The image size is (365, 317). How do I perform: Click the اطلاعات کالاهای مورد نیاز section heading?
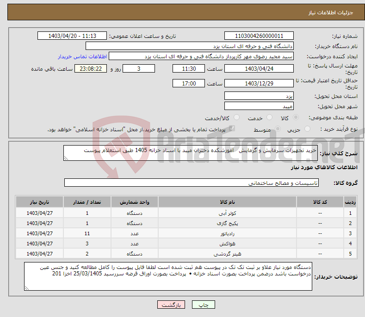(324, 167)
